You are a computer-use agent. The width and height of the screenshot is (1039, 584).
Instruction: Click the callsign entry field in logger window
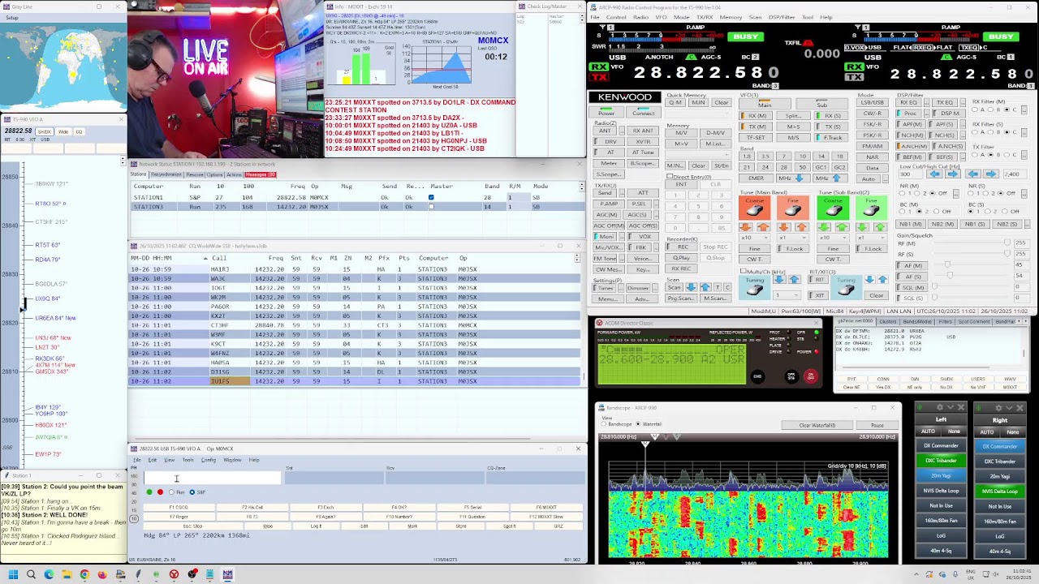click(x=213, y=478)
